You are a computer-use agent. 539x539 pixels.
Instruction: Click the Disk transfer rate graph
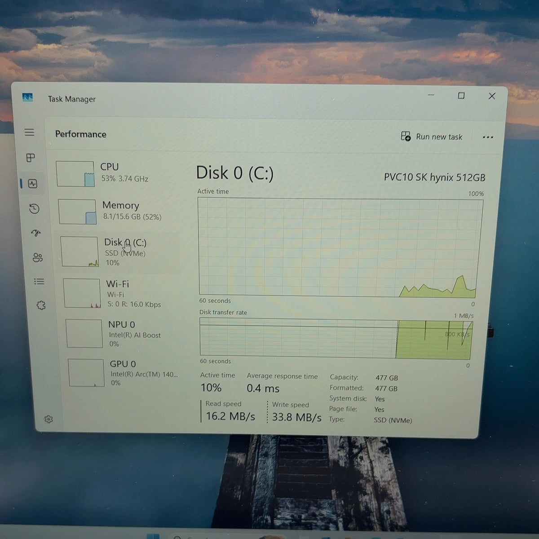click(336, 339)
